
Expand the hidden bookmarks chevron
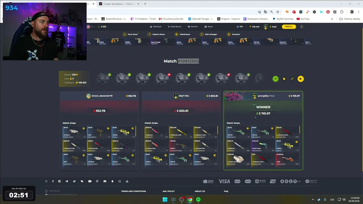(332, 19)
